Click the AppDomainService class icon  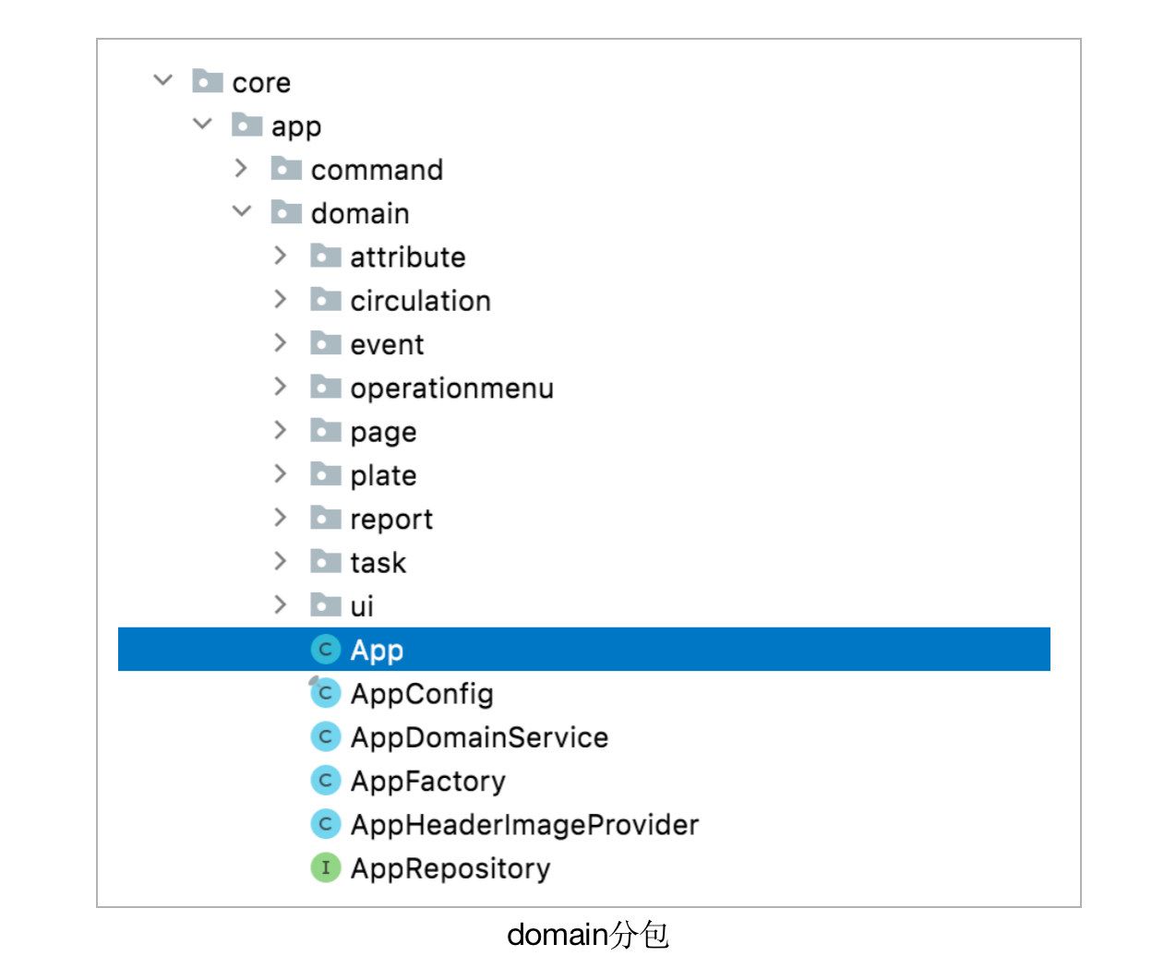(x=325, y=736)
